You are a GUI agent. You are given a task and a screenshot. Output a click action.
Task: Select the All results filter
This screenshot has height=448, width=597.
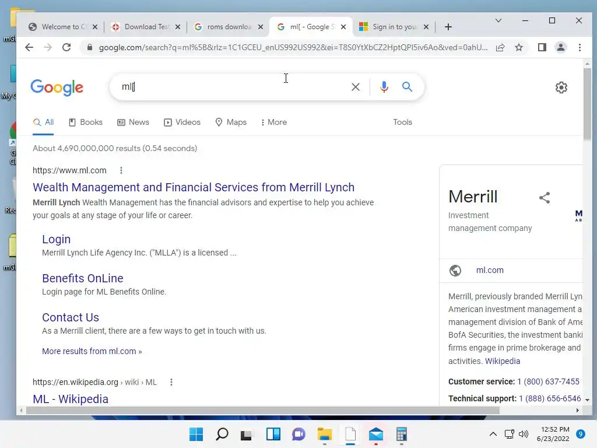pos(43,123)
